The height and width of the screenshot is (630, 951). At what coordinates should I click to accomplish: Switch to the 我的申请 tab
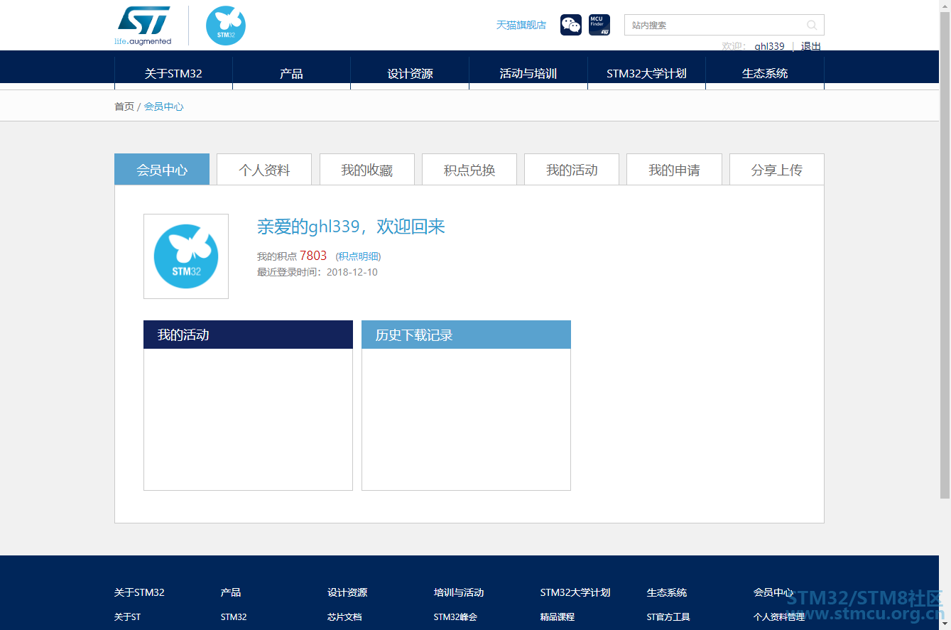coord(674,170)
